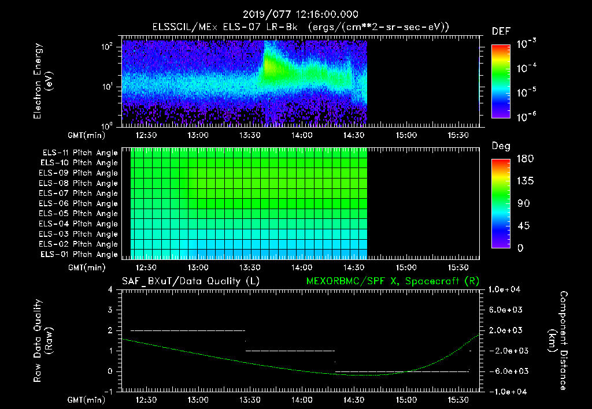Select the ELS-08 Pitch Angle row label
Image resolution: width=592 pixels, height=409 pixels.
78,183
